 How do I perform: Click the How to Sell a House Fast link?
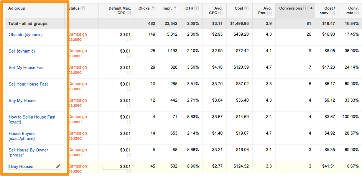pyautogui.click(x=32, y=117)
